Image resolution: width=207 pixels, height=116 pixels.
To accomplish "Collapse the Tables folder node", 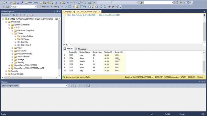I will pyautogui.click(x=12, y=34).
